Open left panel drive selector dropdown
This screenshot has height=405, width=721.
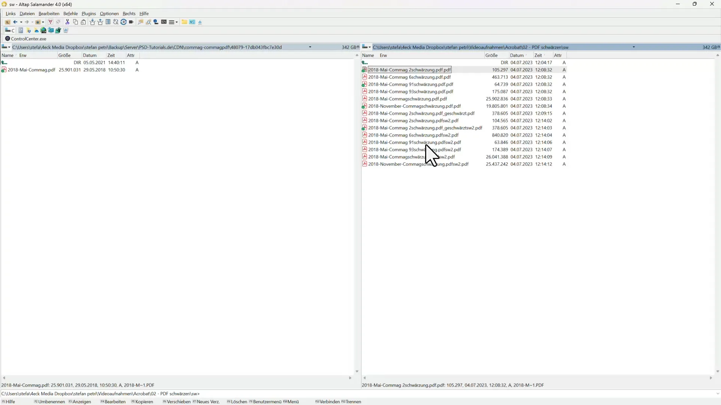6,47
